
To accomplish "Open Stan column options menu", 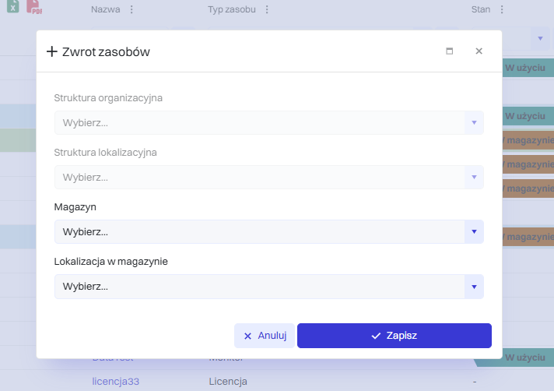I will [502, 9].
